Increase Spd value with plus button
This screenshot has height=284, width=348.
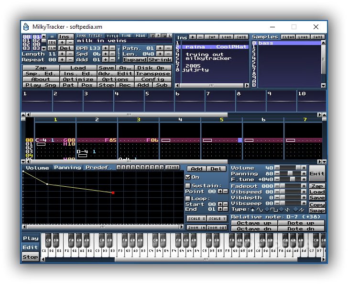click(106, 54)
